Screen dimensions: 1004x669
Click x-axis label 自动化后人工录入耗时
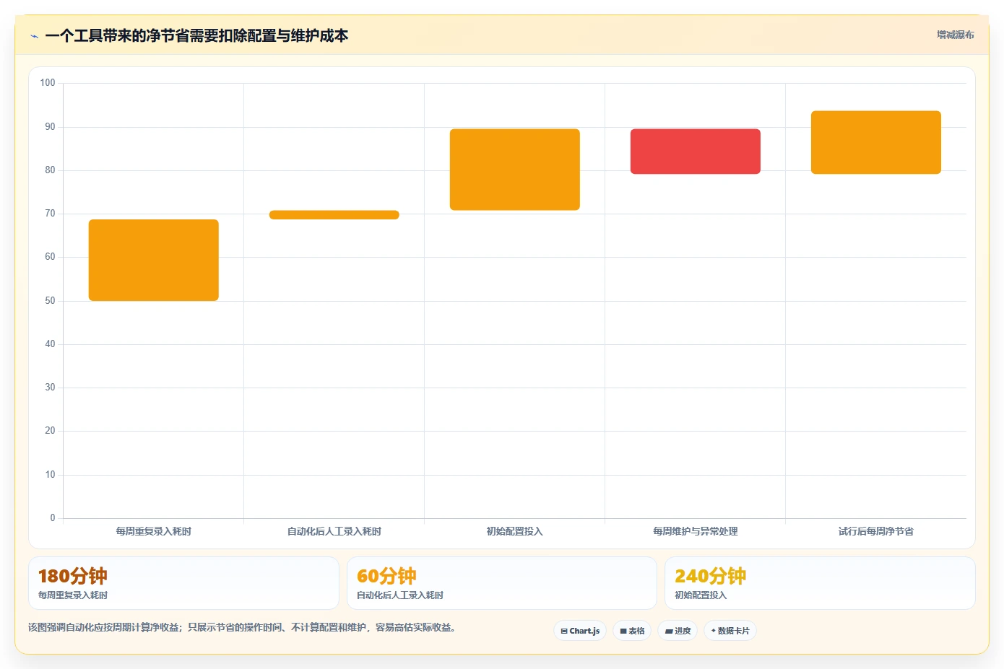pos(334,531)
